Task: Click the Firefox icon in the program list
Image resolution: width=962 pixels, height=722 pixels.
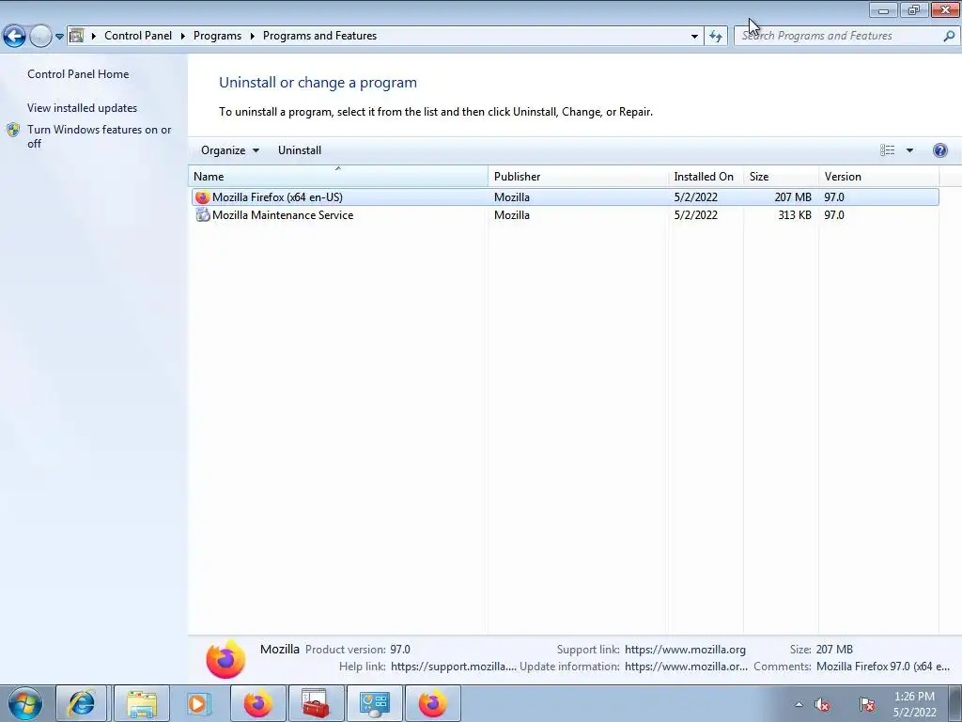Action: (202, 197)
